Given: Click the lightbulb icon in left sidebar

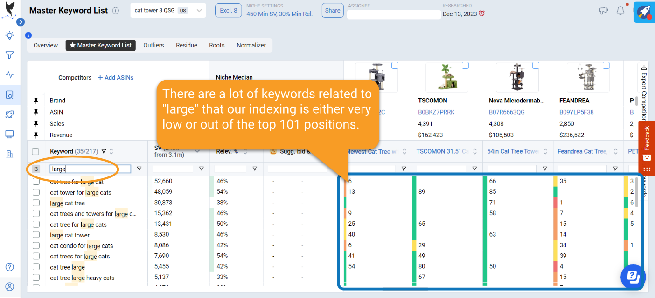Looking at the screenshot, I should (x=10, y=35).
